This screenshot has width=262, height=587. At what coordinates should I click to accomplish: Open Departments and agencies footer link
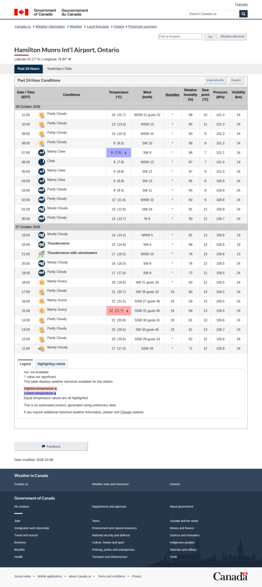[x=110, y=507]
